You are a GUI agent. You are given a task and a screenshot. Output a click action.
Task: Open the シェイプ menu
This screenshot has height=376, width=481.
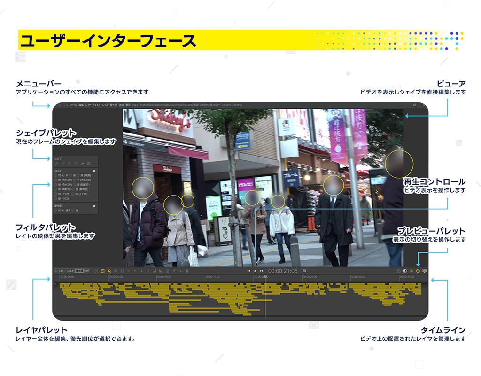point(96,105)
